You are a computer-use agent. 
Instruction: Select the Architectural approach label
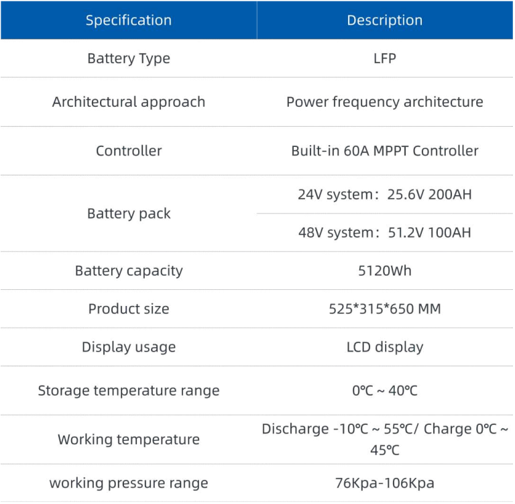point(129,102)
